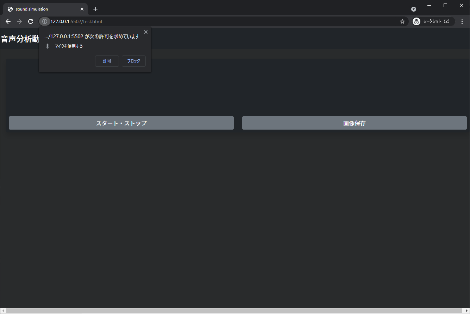470x314 pixels.
Task: Click the マイクを使用する text
Action: coord(69,46)
